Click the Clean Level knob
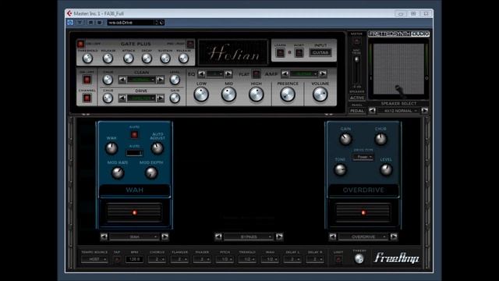 (175, 80)
